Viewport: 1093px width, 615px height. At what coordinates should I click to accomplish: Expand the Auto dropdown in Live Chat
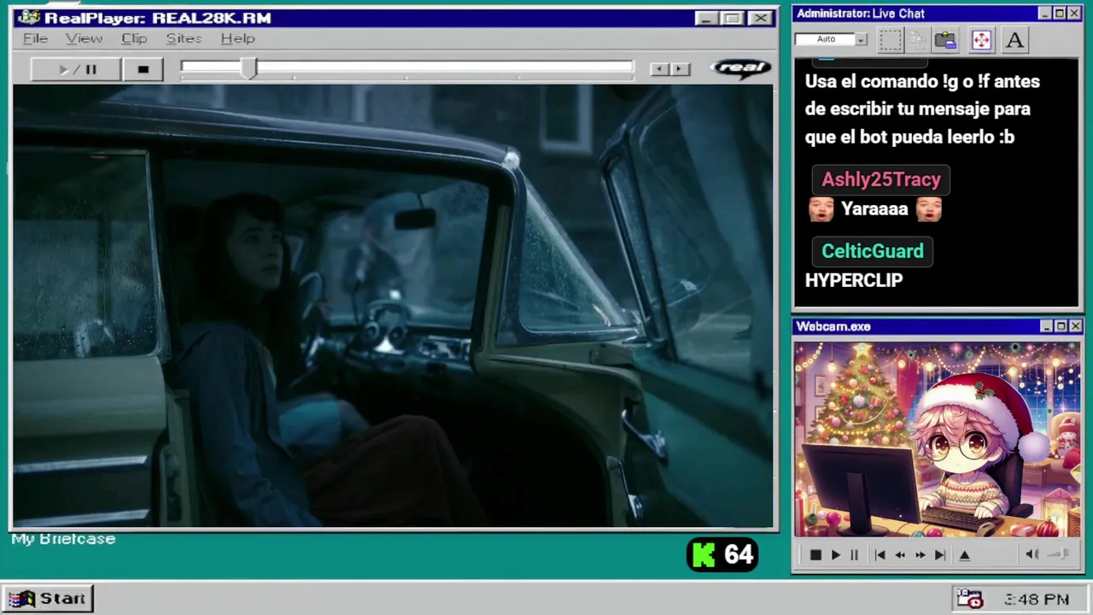click(x=862, y=39)
